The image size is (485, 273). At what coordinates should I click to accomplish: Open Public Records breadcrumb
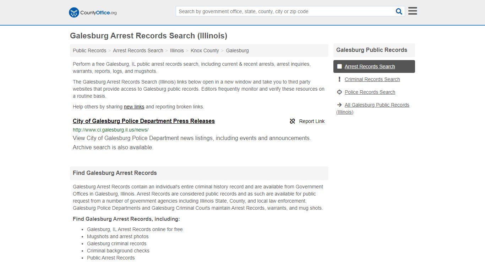pyautogui.click(x=89, y=50)
